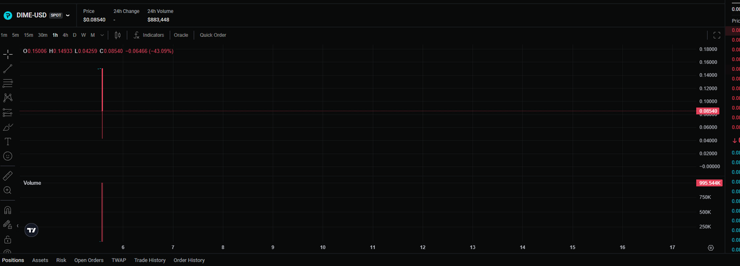Toggle the Oracle price button
Screen dimensions: 740x266
pyautogui.click(x=181, y=35)
